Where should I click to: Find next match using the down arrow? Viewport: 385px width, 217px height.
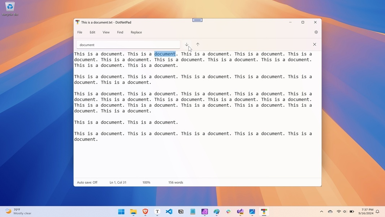(x=187, y=44)
